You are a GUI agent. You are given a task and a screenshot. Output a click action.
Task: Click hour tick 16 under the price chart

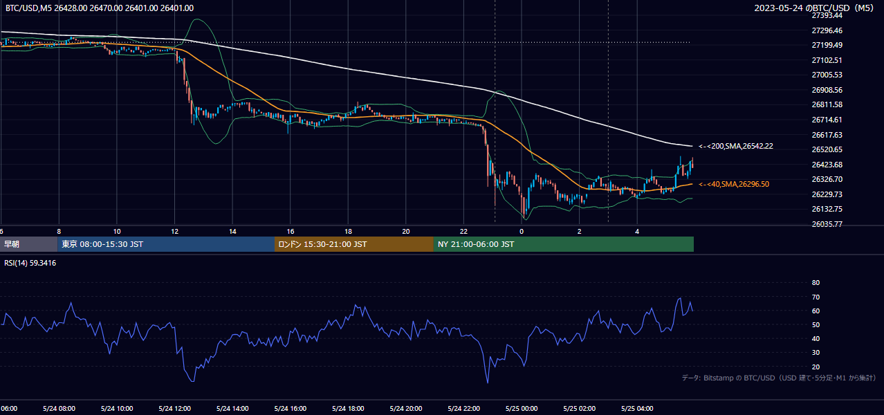291,231
